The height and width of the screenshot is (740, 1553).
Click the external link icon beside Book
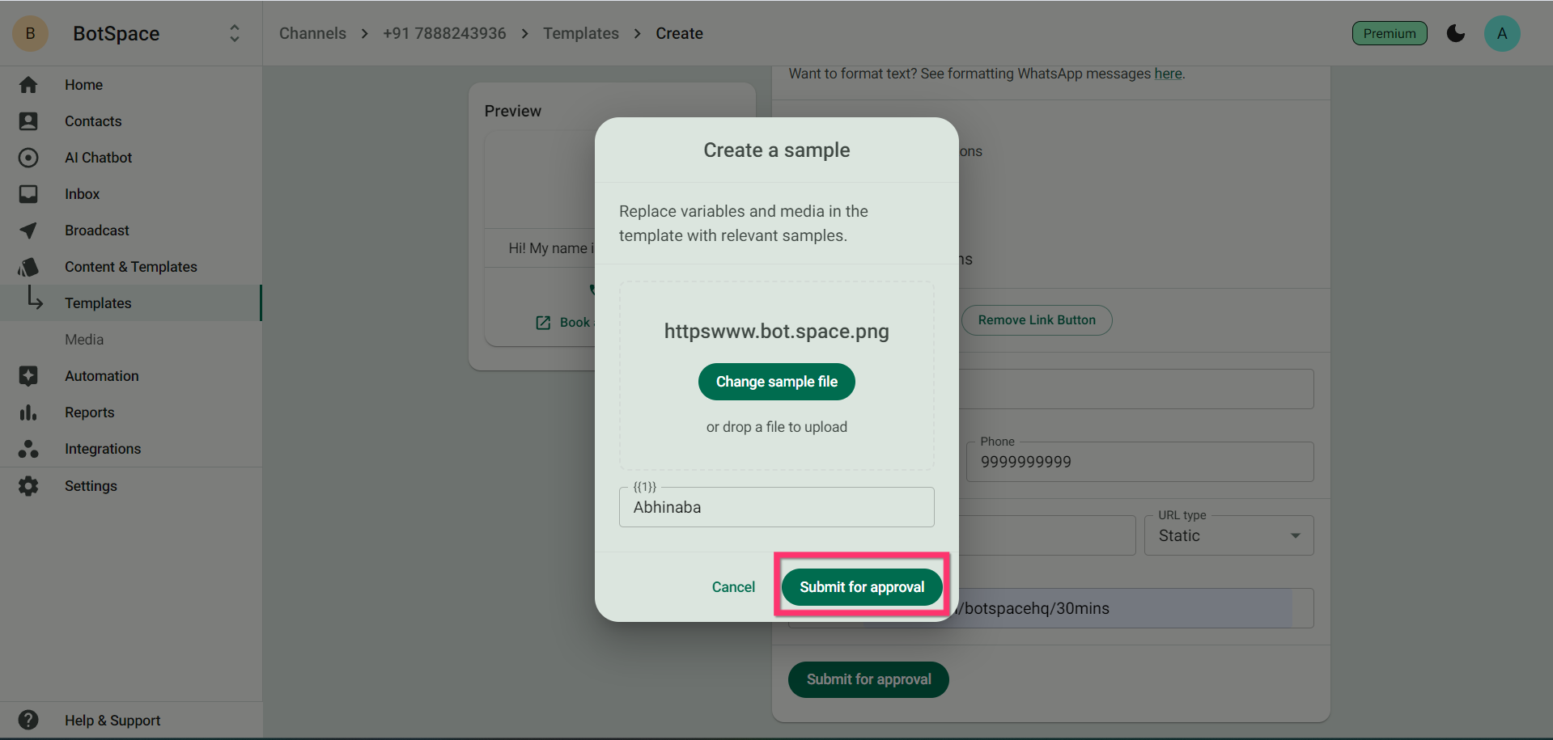(x=543, y=323)
